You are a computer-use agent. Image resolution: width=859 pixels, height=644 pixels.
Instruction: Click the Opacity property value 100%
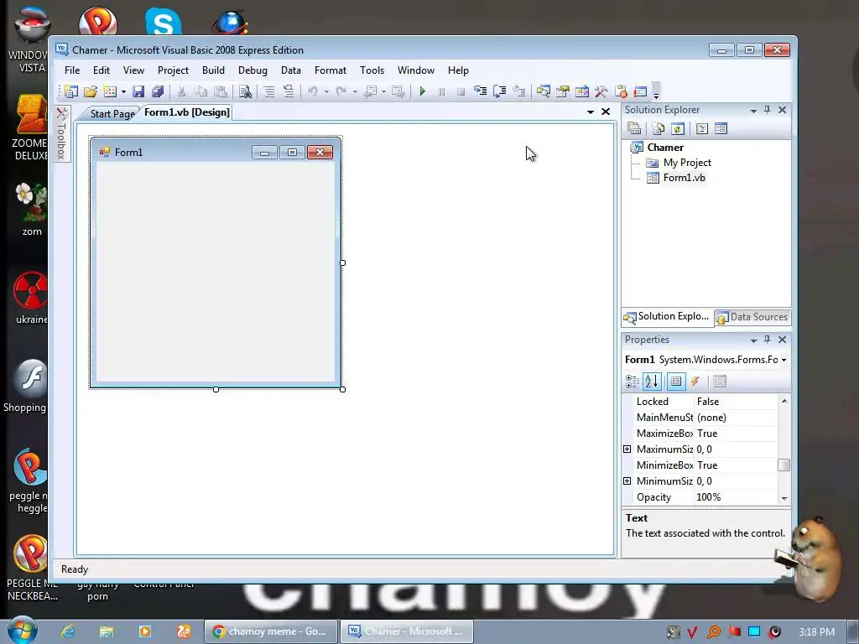point(736,497)
